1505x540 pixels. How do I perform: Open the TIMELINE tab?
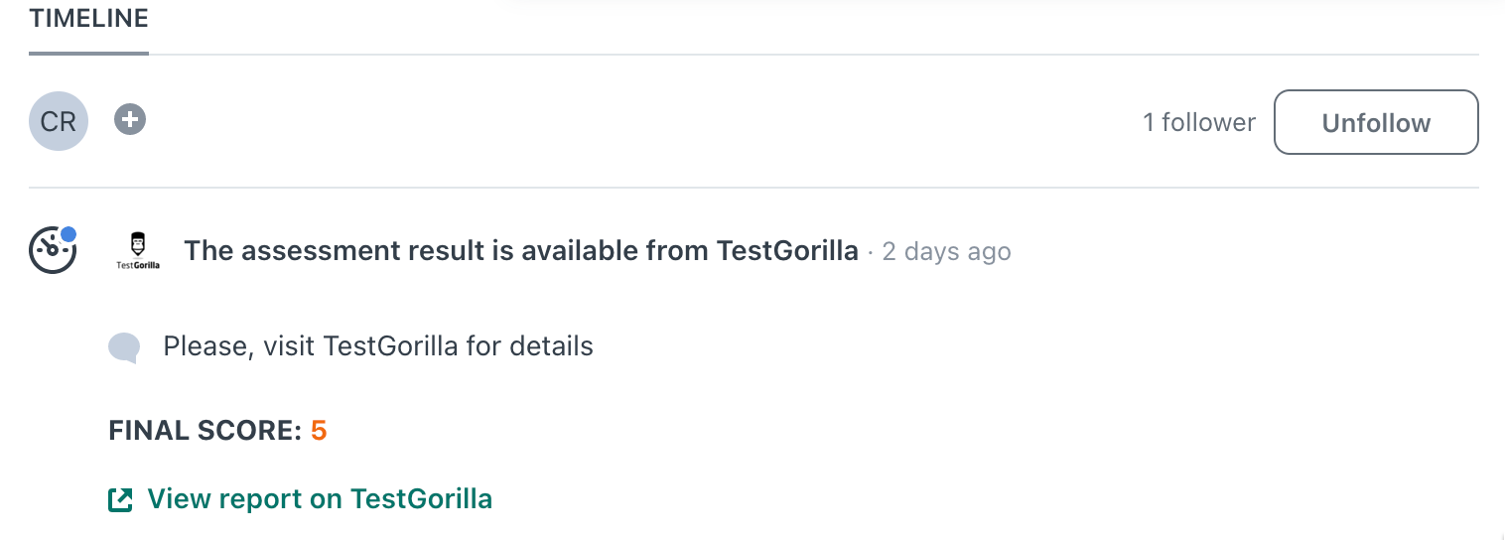pyautogui.click(x=88, y=18)
